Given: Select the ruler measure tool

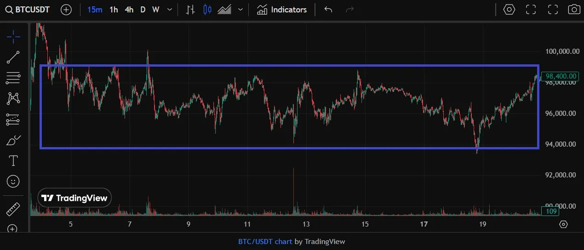Looking at the screenshot, I should tap(13, 210).
